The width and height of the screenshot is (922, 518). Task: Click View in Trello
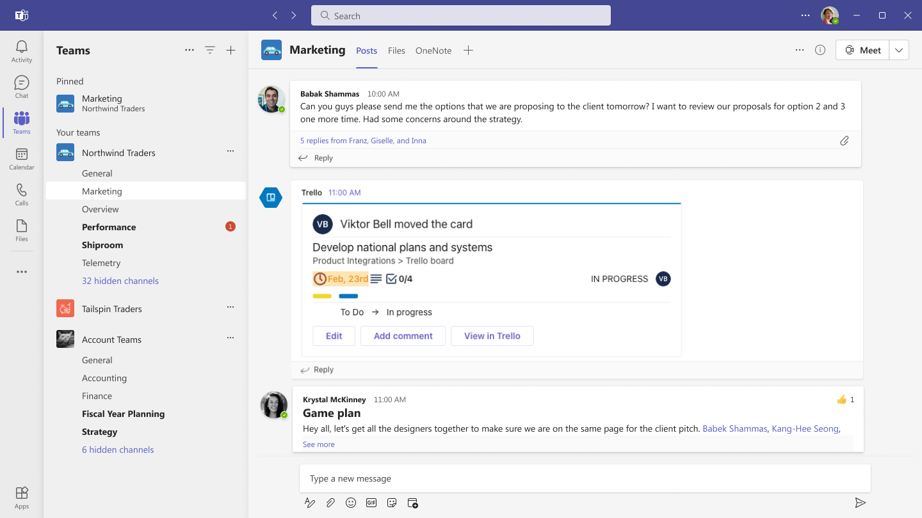(492, 336)
